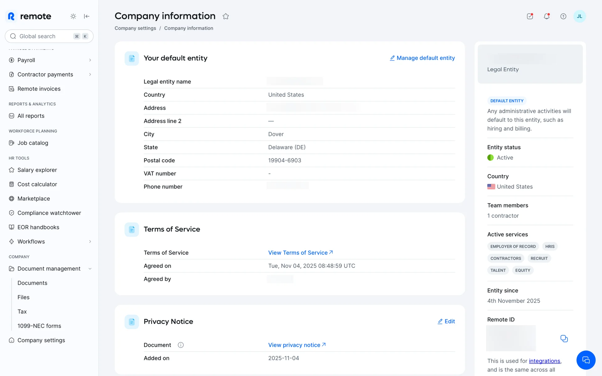Show info tooltip next to Document

tap(181, 345)
